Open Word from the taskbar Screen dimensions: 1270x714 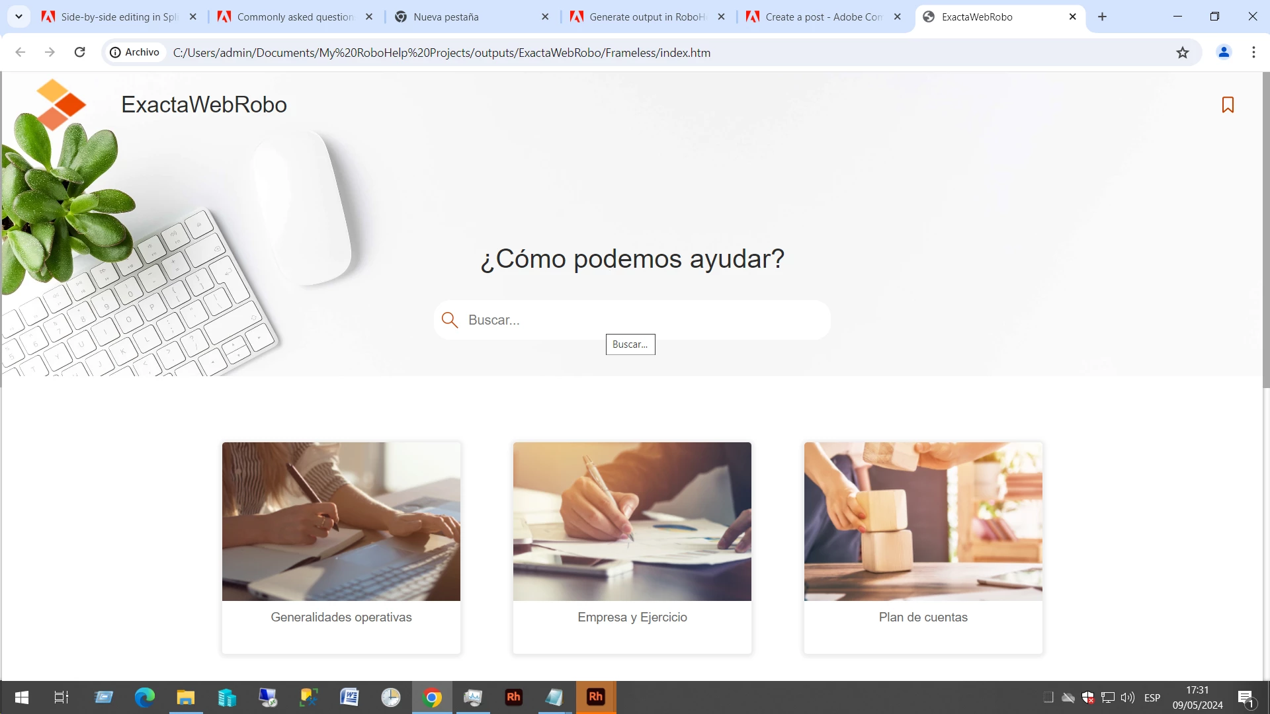349,697
